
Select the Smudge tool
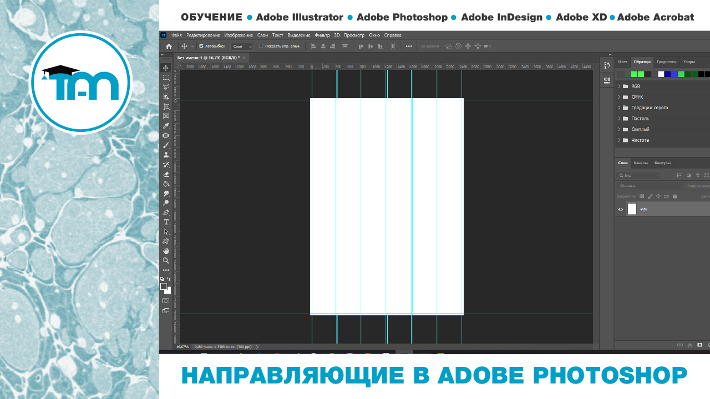(x=166, y=193)
